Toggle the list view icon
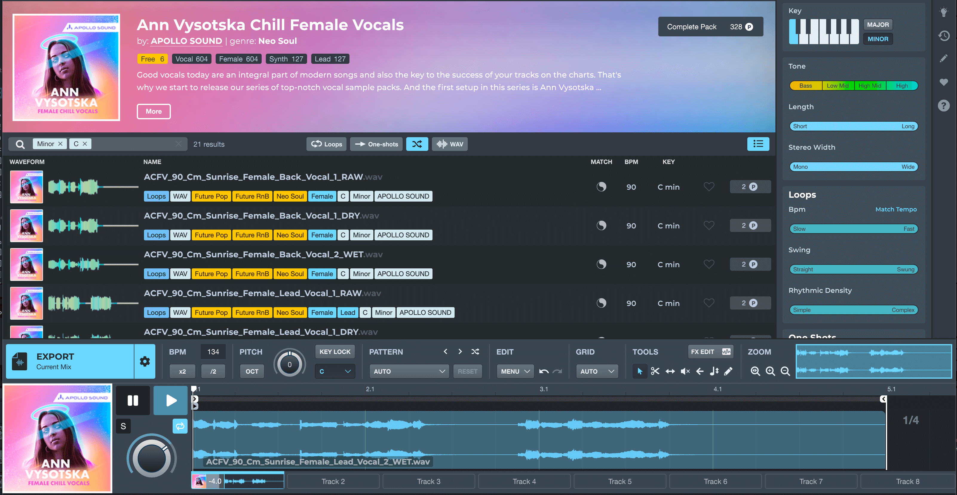Viewport: 957px width, 495px height. coord(758,144)
